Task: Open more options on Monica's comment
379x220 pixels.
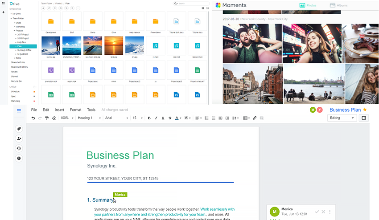Action: coord(330,212)
